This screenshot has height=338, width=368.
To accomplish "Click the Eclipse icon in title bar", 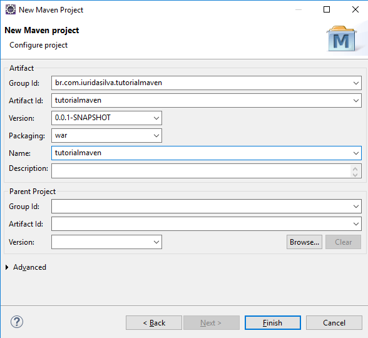I will tap(11, 9).
